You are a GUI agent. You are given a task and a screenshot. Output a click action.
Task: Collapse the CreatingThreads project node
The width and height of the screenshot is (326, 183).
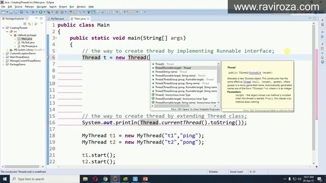point(4,28)
